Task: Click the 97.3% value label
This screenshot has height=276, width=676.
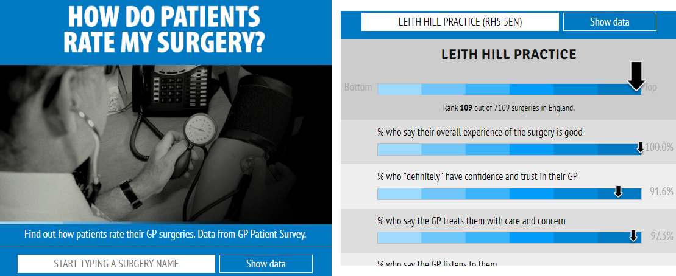Action: coord(661,236)
